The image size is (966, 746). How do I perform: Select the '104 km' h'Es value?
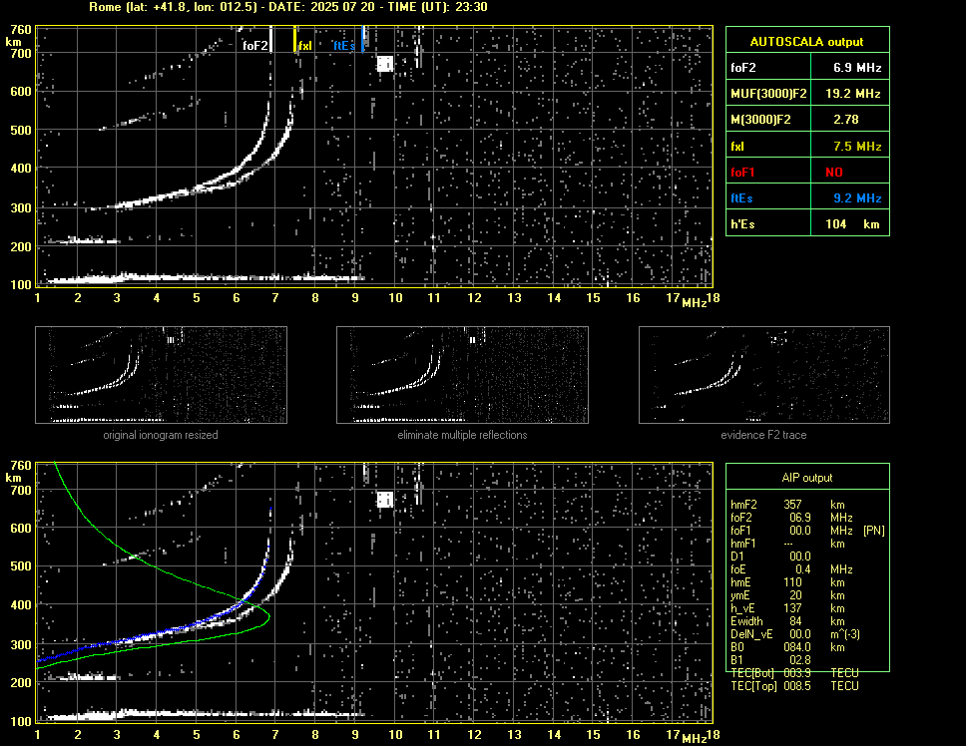click(852, 224)
